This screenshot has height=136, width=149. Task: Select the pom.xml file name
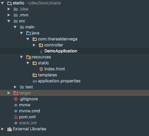coord(27,117)
